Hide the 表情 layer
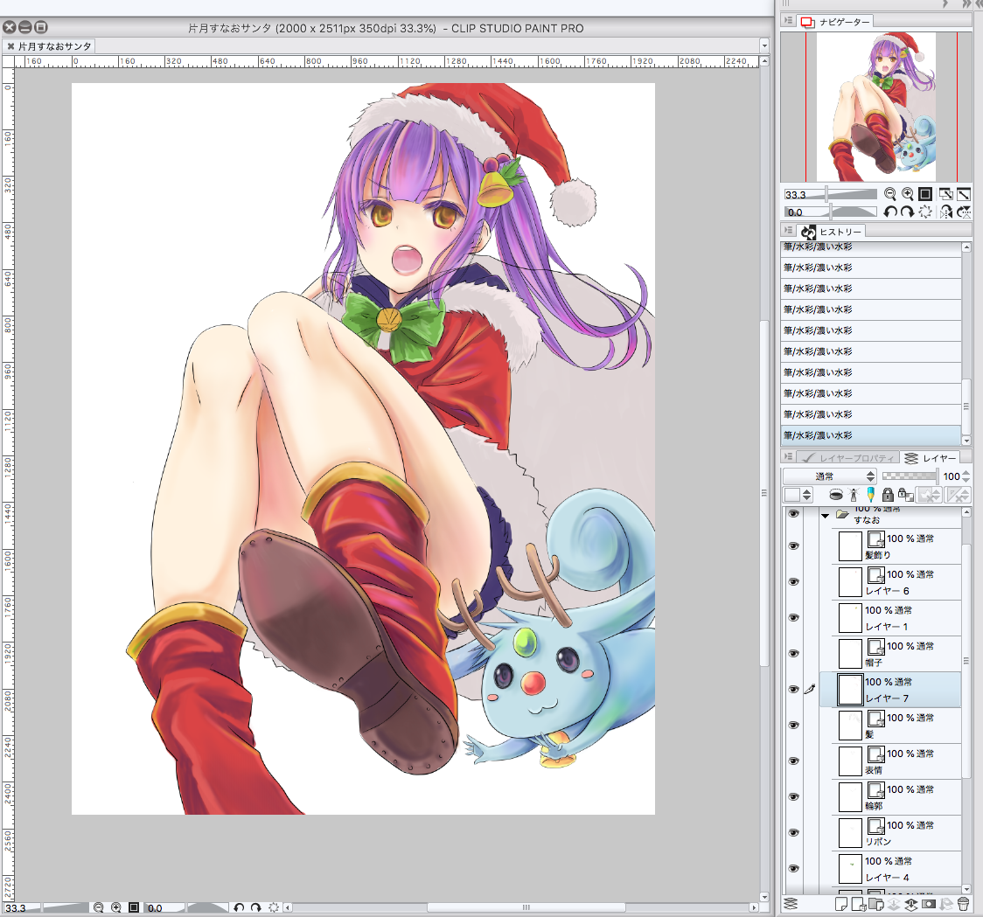 [794, 761]
